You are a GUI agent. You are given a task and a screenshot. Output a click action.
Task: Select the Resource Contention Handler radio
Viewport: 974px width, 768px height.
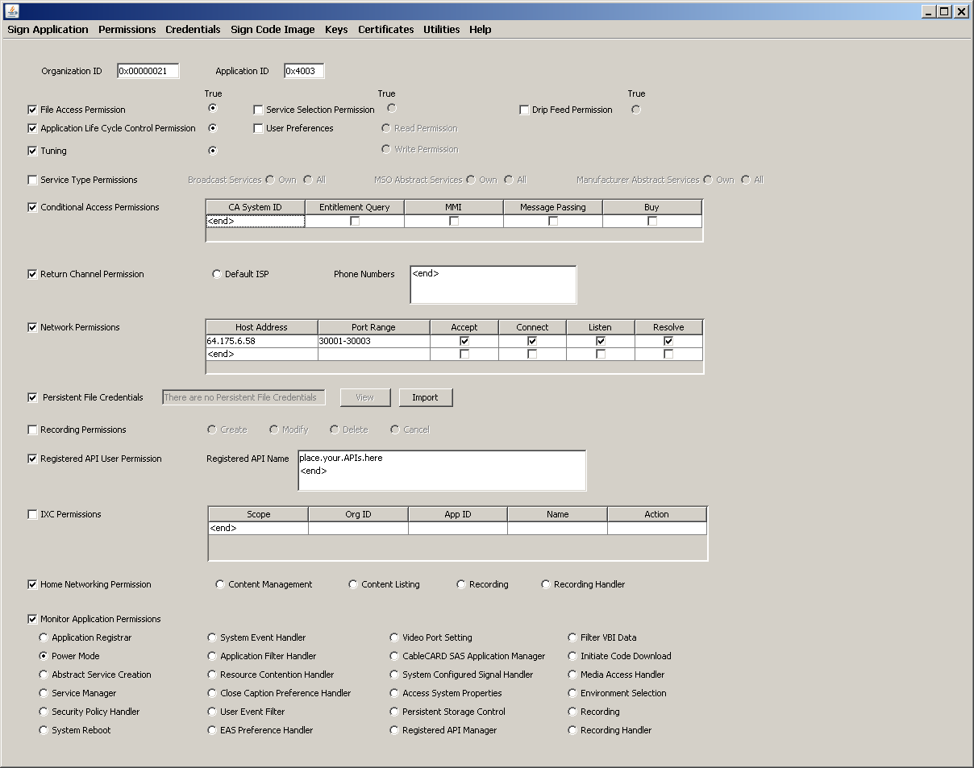212,675
